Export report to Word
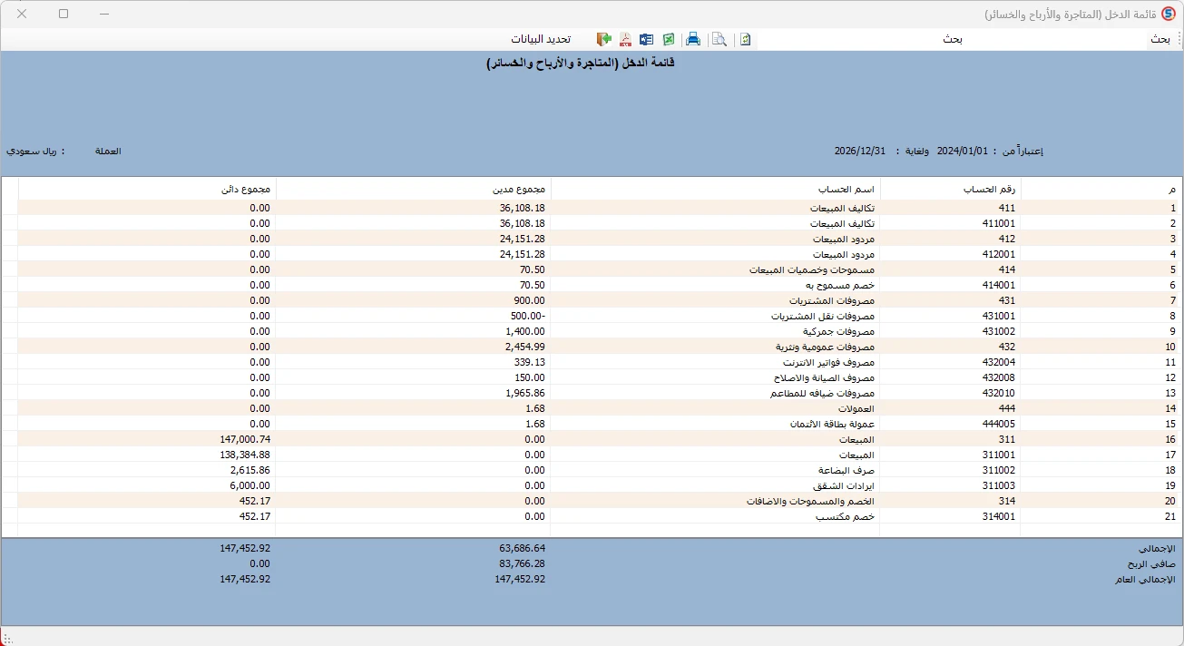The width and height of the screenshot is (1184, 646). point(646,39)
